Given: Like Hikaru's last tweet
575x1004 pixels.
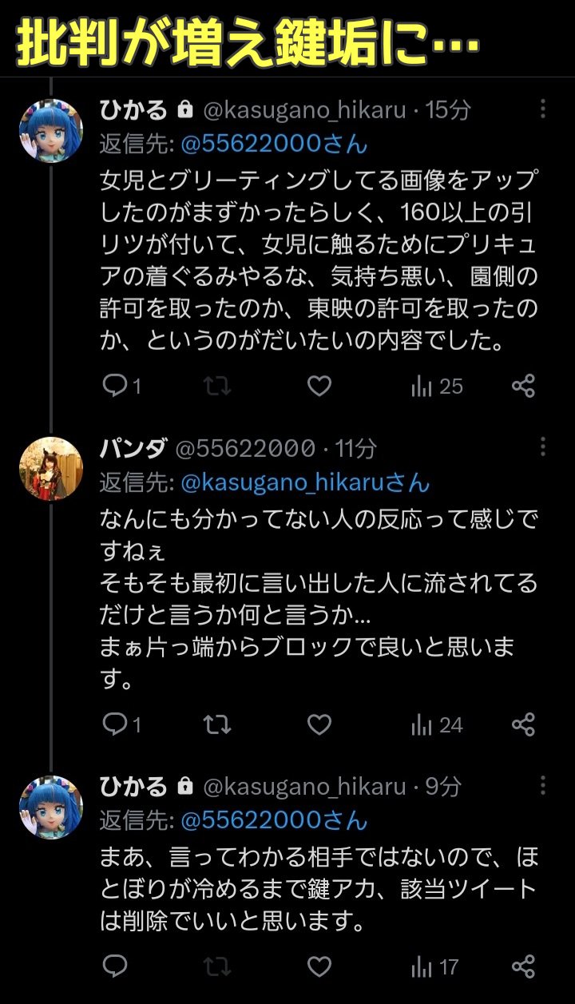Looking at the screenshot, I should (x=319, y=967).
